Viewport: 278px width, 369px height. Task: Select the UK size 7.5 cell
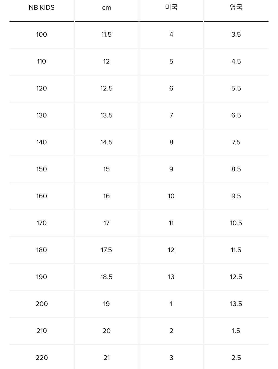coord(236,142)
